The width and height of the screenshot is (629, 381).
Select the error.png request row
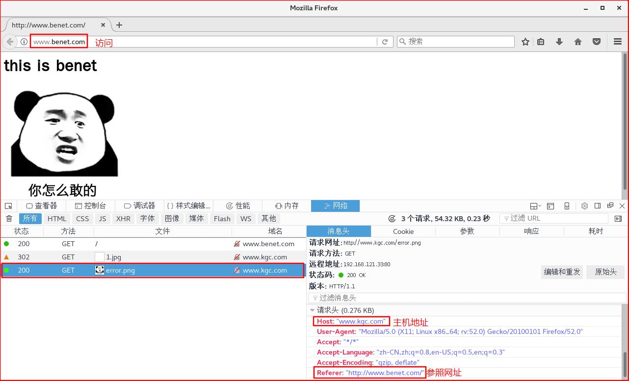coord(153,270)
